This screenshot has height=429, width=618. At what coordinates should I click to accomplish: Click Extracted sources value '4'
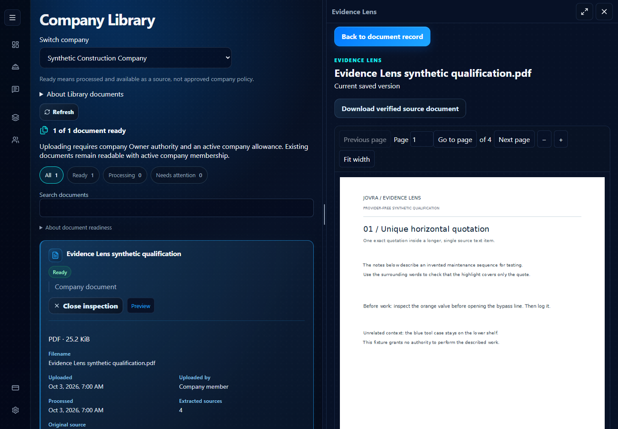181,410
